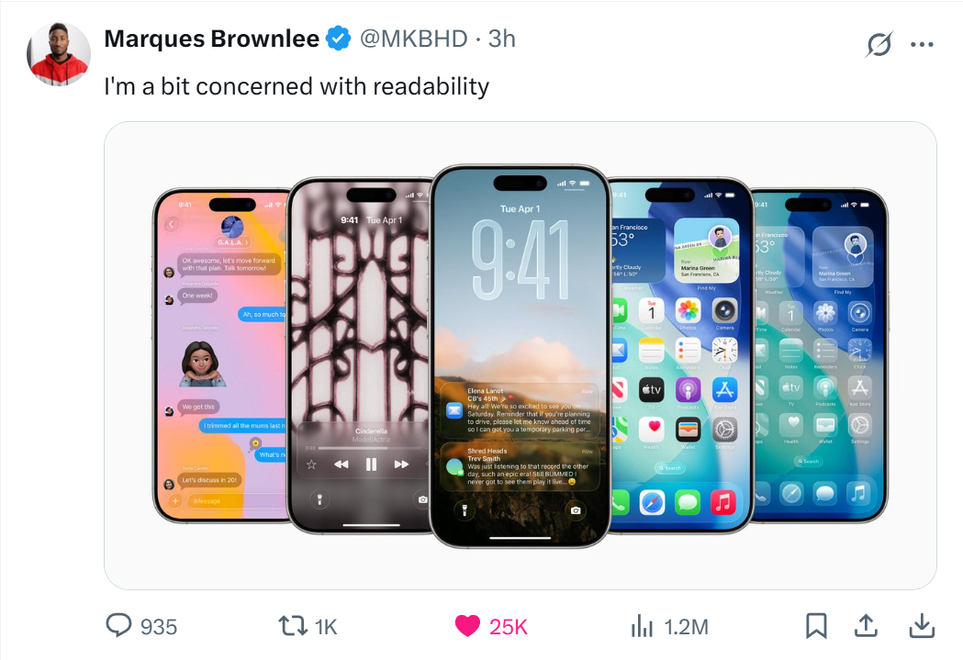Bookmark this tweet
The image size is (963, 660).
816,626
